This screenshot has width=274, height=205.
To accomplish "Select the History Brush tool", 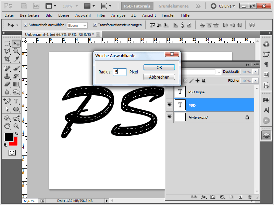I will tap(16, 76).
